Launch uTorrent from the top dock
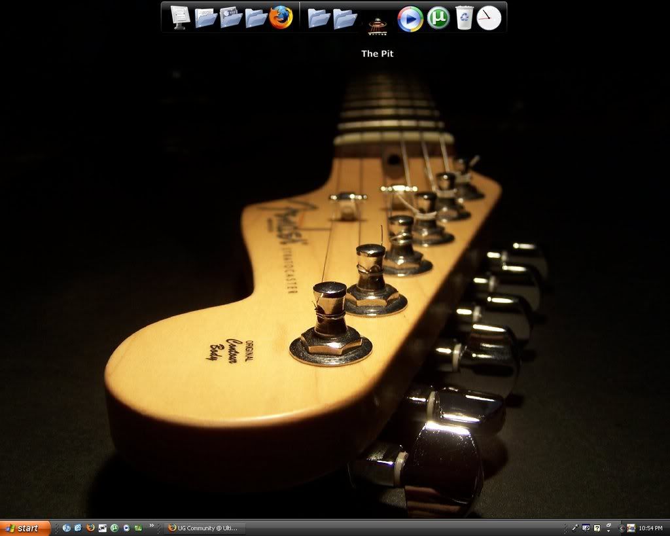The image size is (670, 536). [439, 18]
